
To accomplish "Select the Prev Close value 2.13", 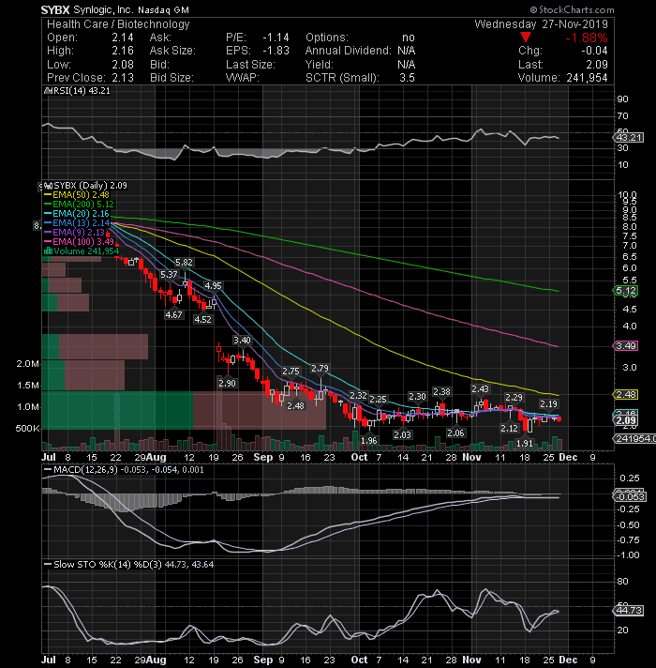I will pos(123,78).
